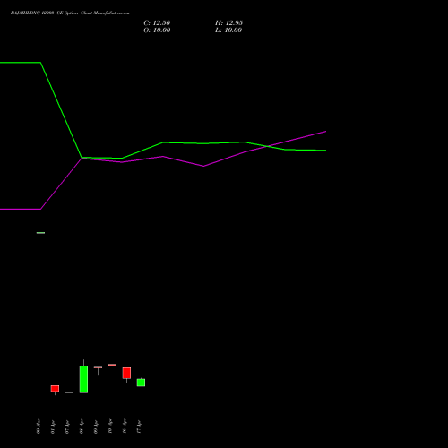Select the last green candle above 17 Apr
Viewport: 448px width, 448px height.
pyautogui.click(x=141, y=383)
